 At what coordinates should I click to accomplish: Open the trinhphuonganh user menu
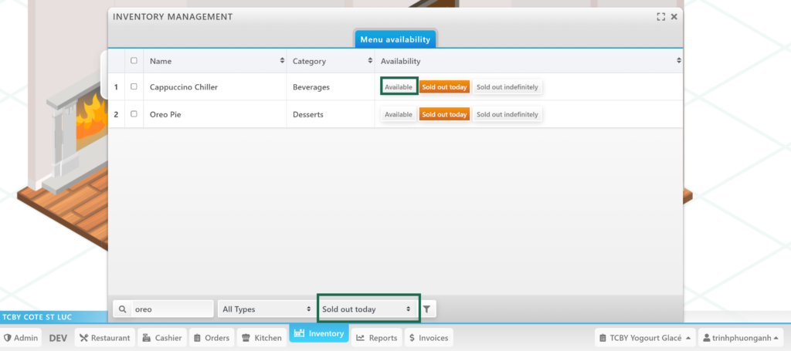tap(740, 338)
